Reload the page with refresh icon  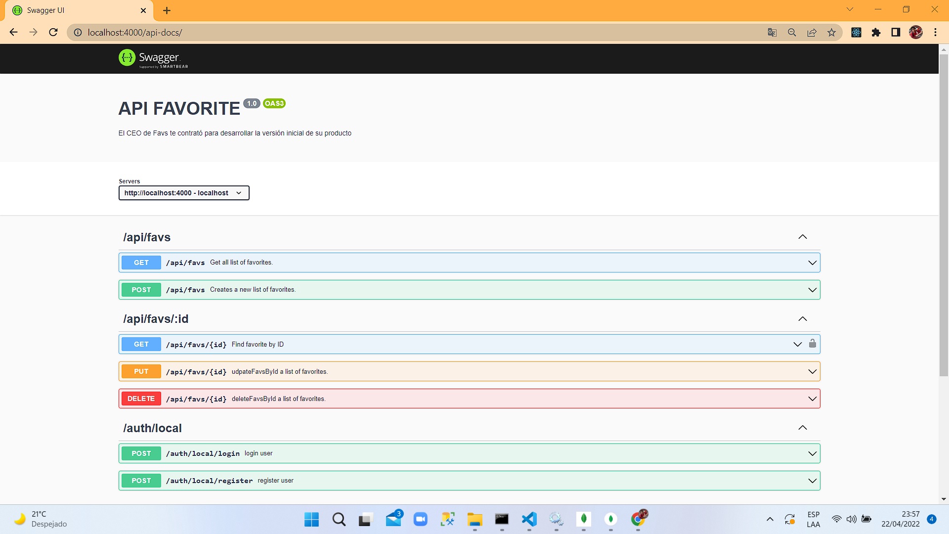click(x=53, y=33)
